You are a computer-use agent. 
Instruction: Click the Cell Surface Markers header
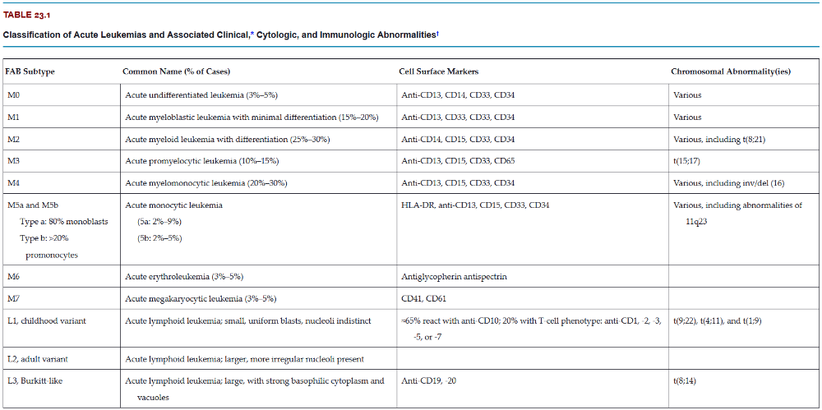tap(439, 71)
